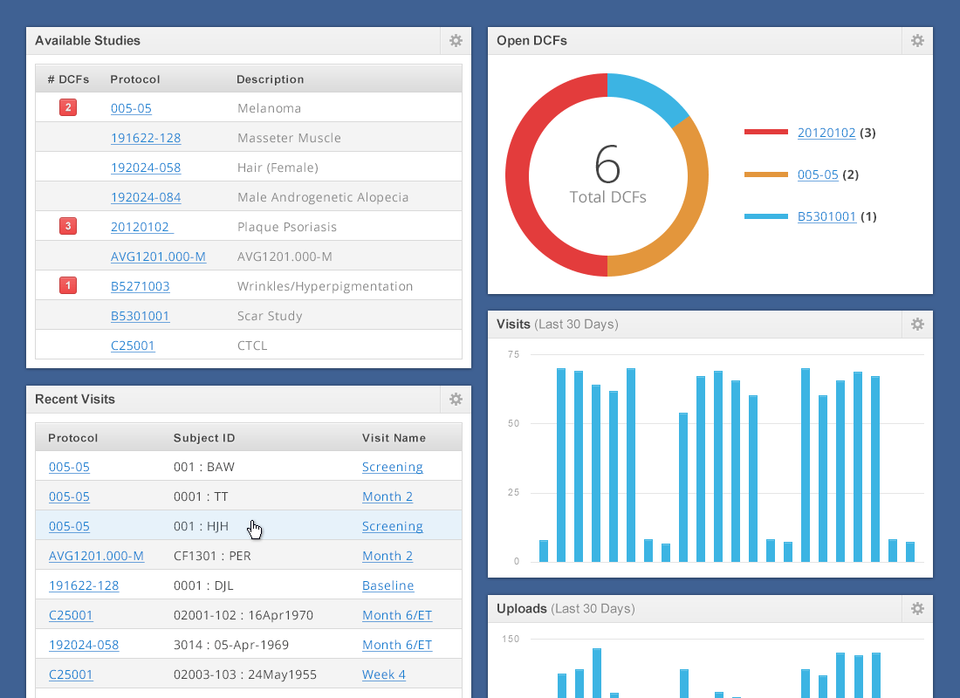Open 005-05 protocol in 0001 : TT row

pos(69,496)
